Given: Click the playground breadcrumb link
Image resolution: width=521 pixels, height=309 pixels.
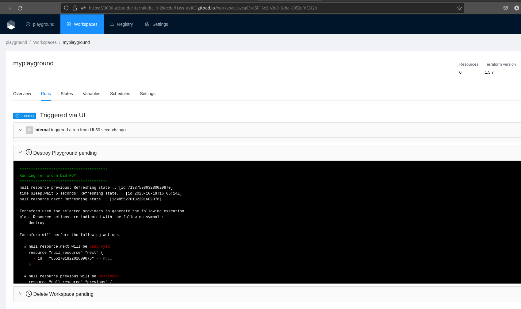Looking at the screenshot, I should coord(16,43).
